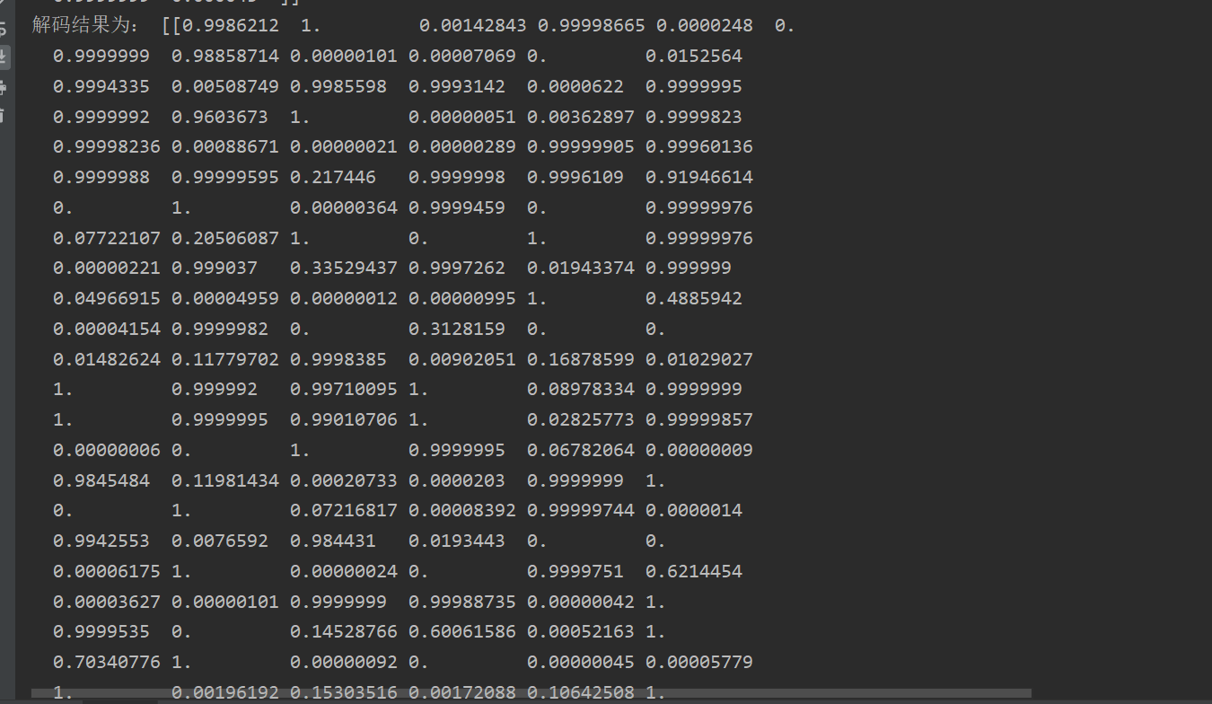This screenshot has height=704, width=1212.
Task: Click the value 0.00000364
Action: coord(344,208)
